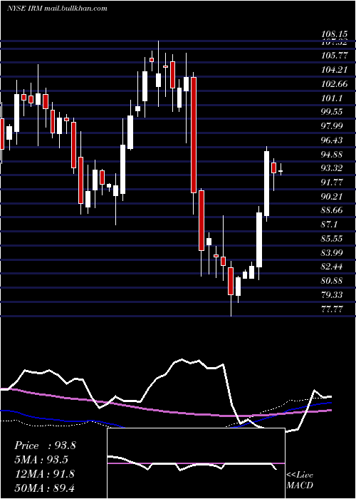Screen dimensions: 356x499
Task: Click the last small doji candlestick near 93.8
Action: point(281,171)
